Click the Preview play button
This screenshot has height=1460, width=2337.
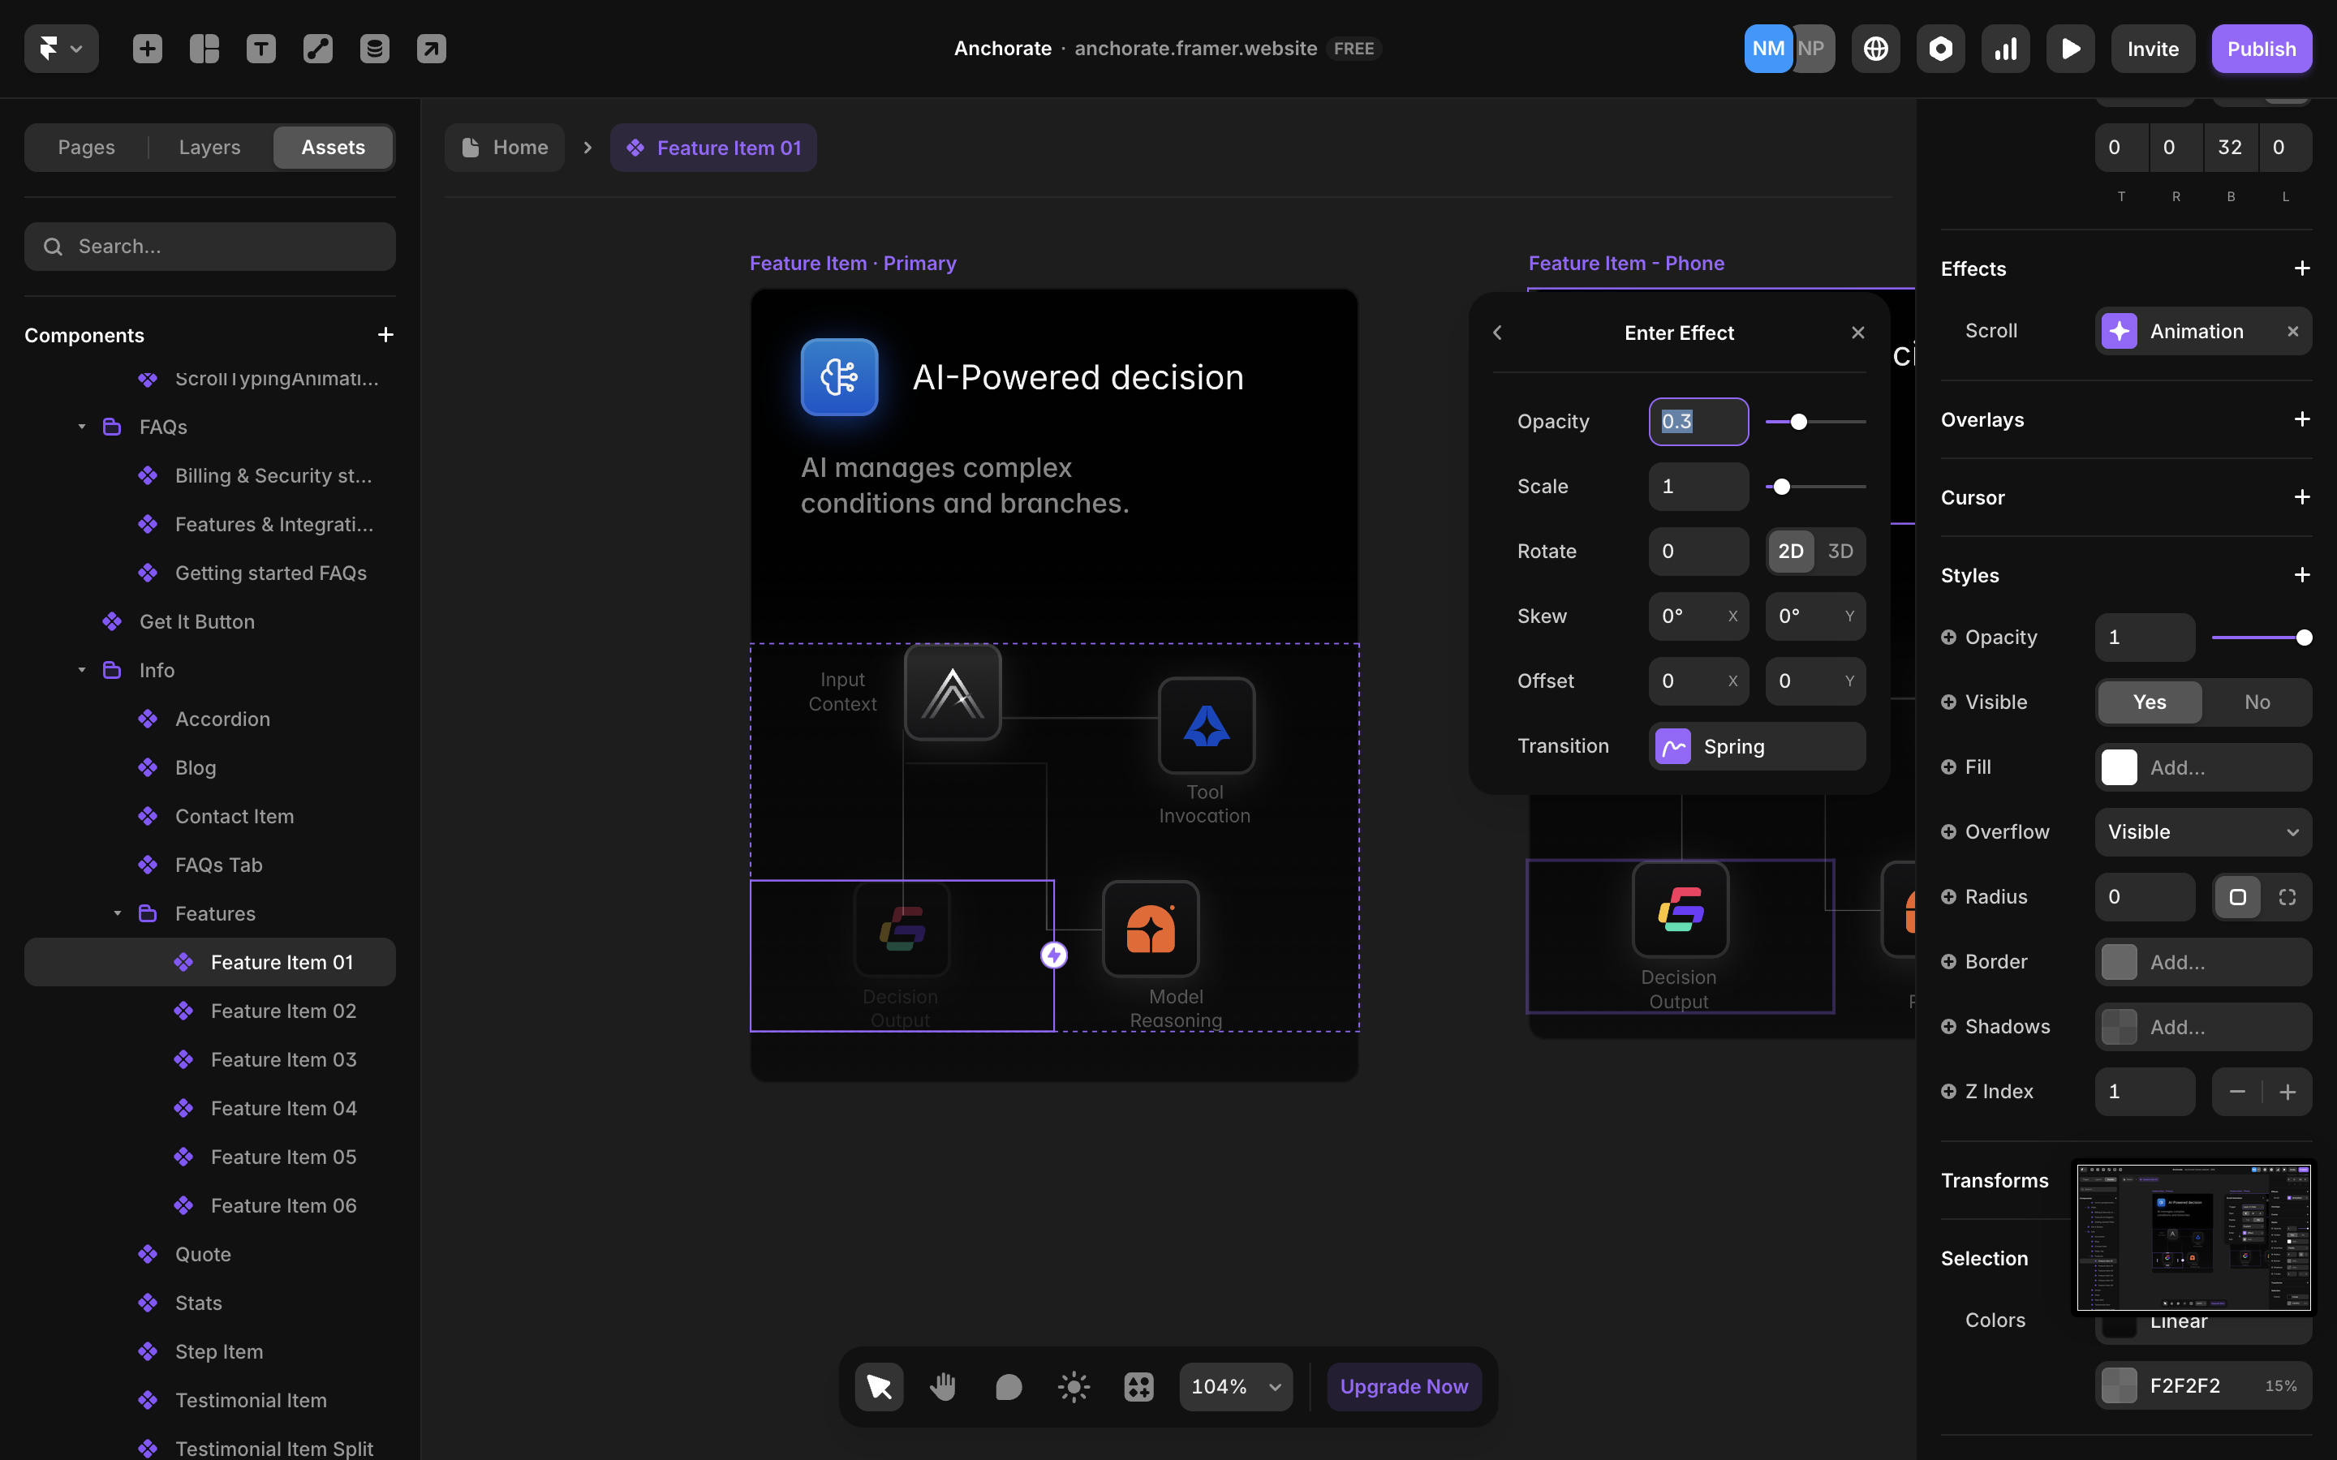[x=2069, y=49]
